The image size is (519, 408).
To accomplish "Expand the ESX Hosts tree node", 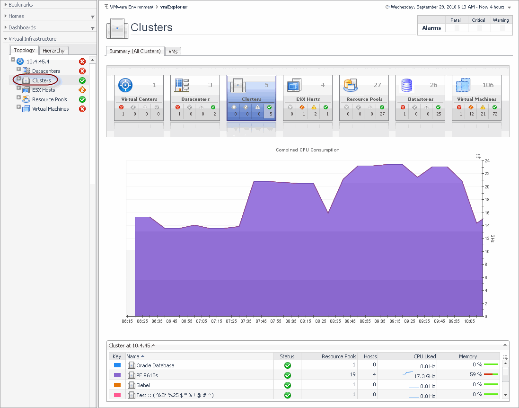I will (x=19, y=89).
